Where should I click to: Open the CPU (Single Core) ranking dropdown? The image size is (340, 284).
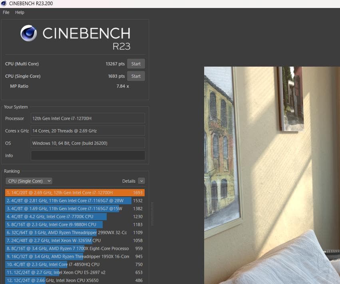click(x=29, y=181)
